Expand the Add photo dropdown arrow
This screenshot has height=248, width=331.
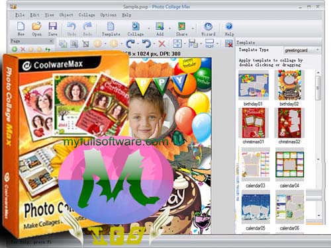tap(169, 28)
